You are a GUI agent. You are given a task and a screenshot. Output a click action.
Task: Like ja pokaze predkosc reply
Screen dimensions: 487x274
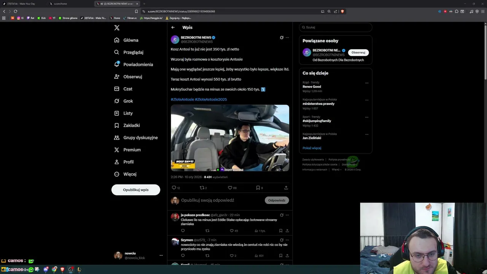[232, 231]
